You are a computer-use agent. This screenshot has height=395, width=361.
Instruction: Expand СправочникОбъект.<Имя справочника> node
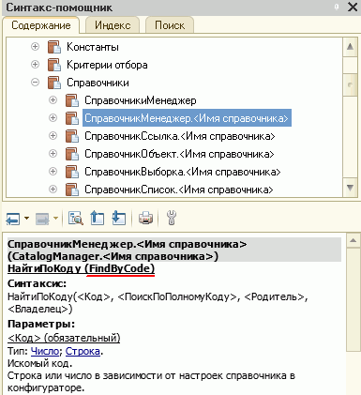click(53, 154)
